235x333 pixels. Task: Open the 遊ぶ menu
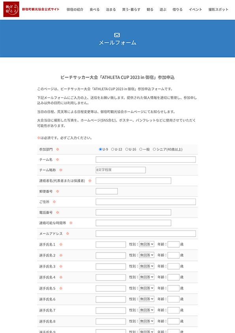tap(163, 9)
